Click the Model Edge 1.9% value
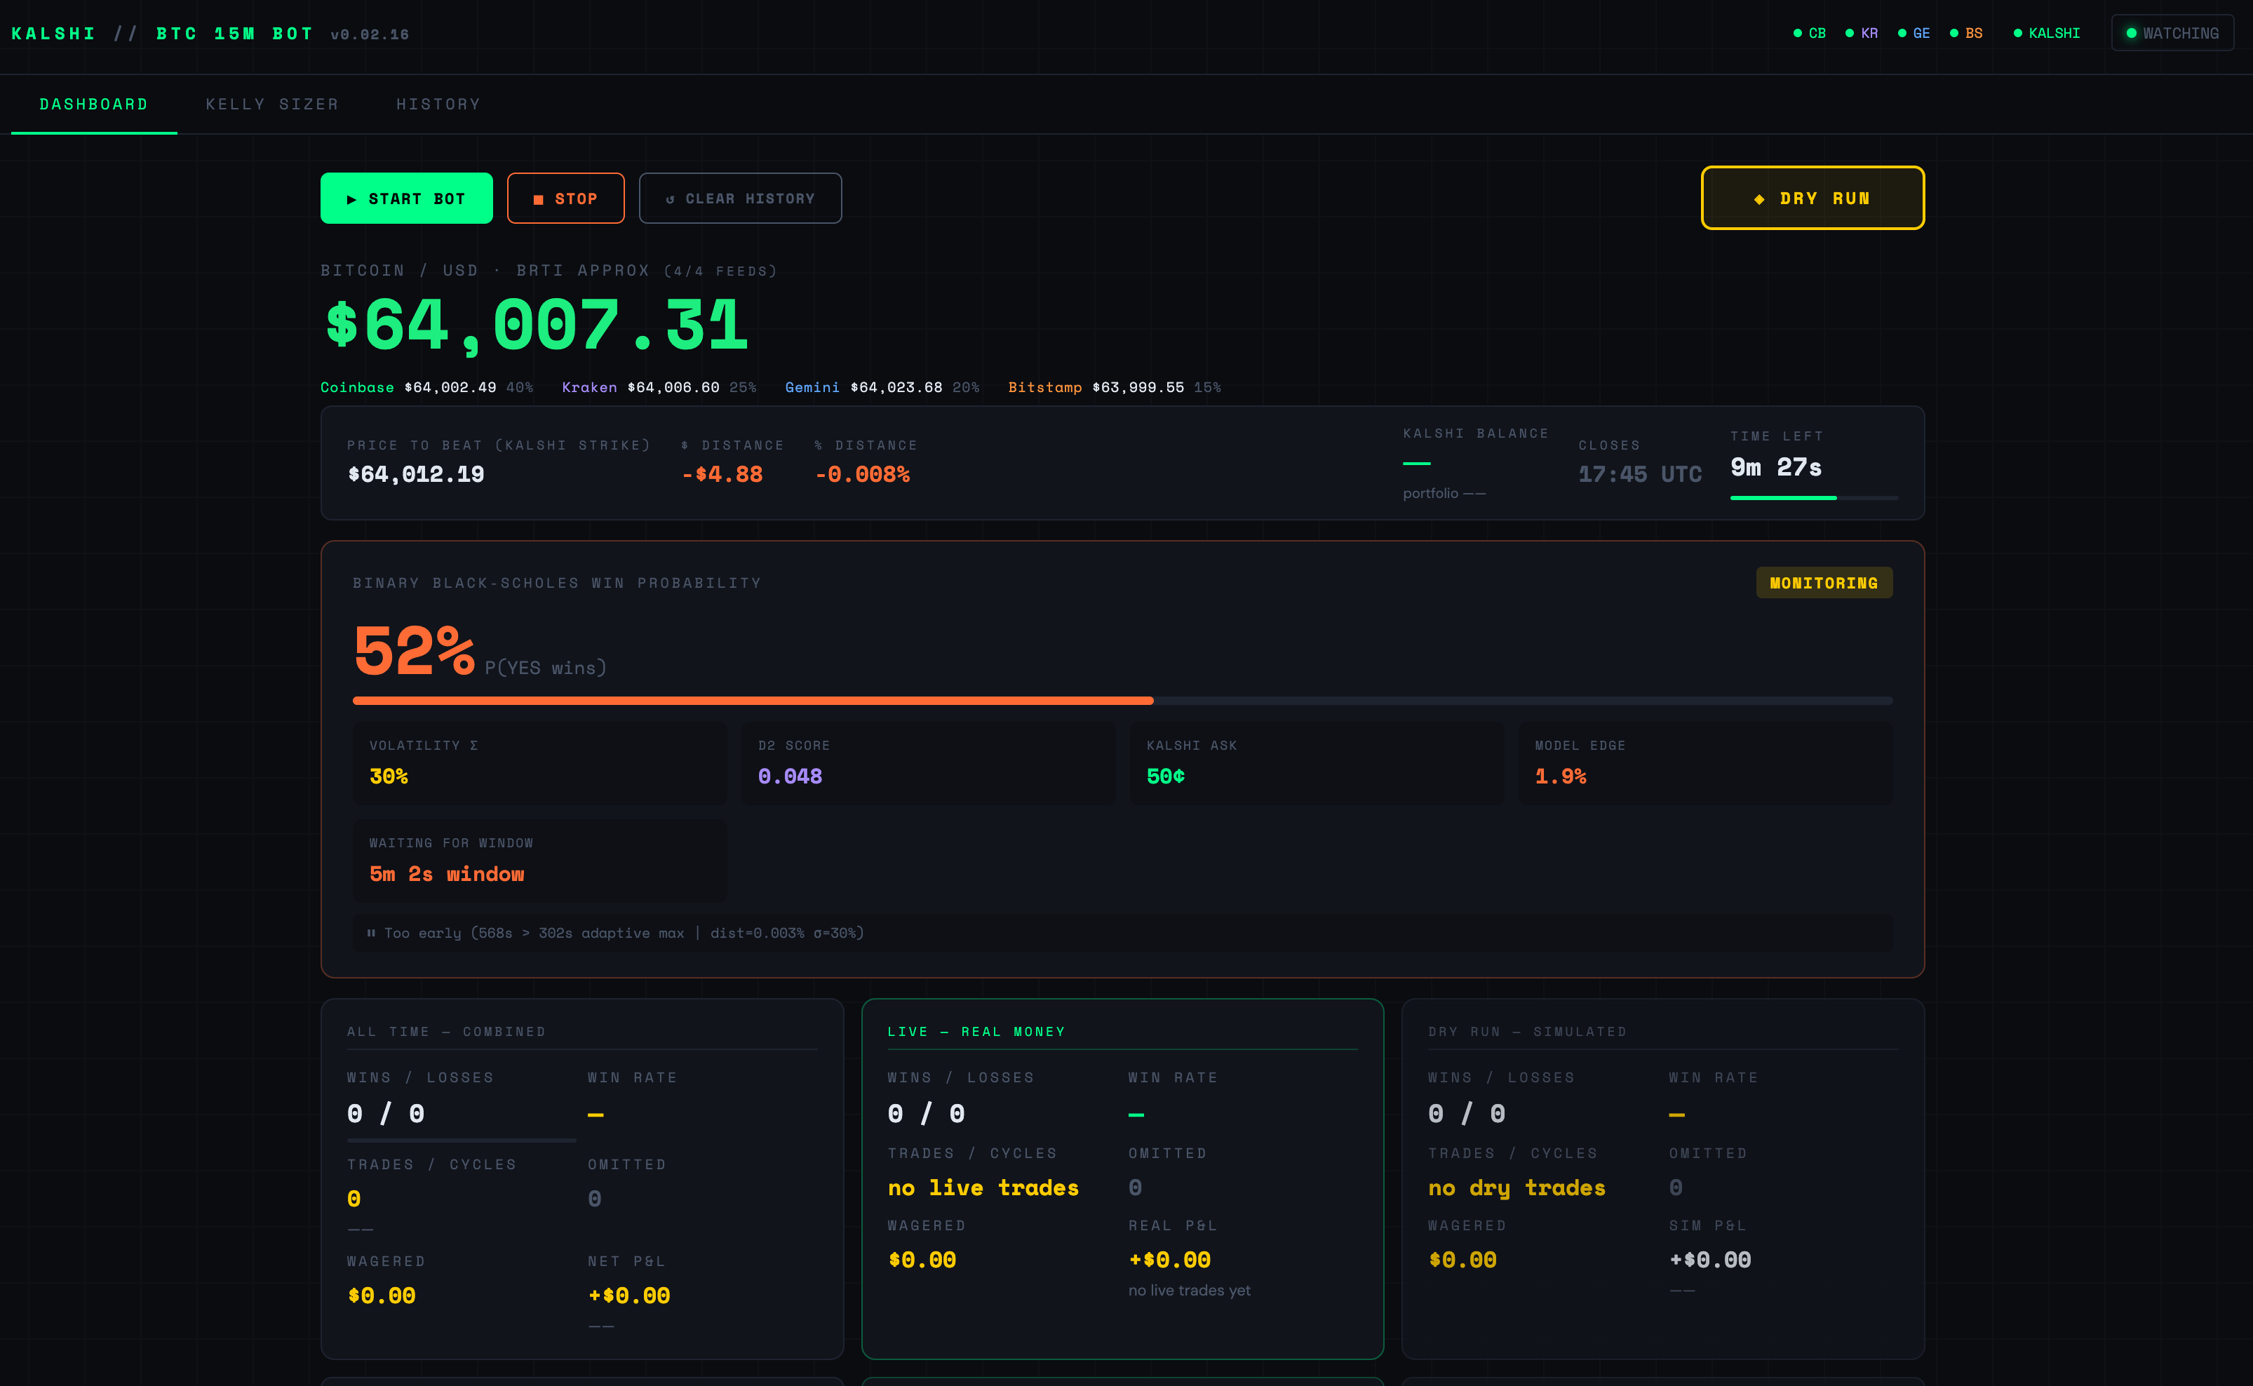Screen dimensions: 2253x1386 pyautogui.click(x=1560, y=776)
